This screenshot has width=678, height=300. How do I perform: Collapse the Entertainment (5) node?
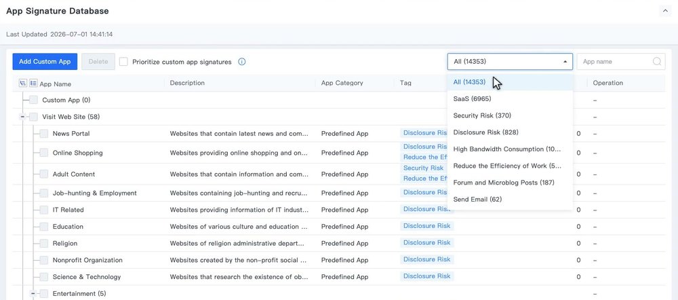[x=33, y=294]
